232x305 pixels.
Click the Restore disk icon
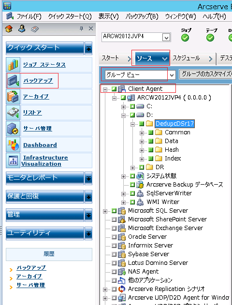coord(13,113)
